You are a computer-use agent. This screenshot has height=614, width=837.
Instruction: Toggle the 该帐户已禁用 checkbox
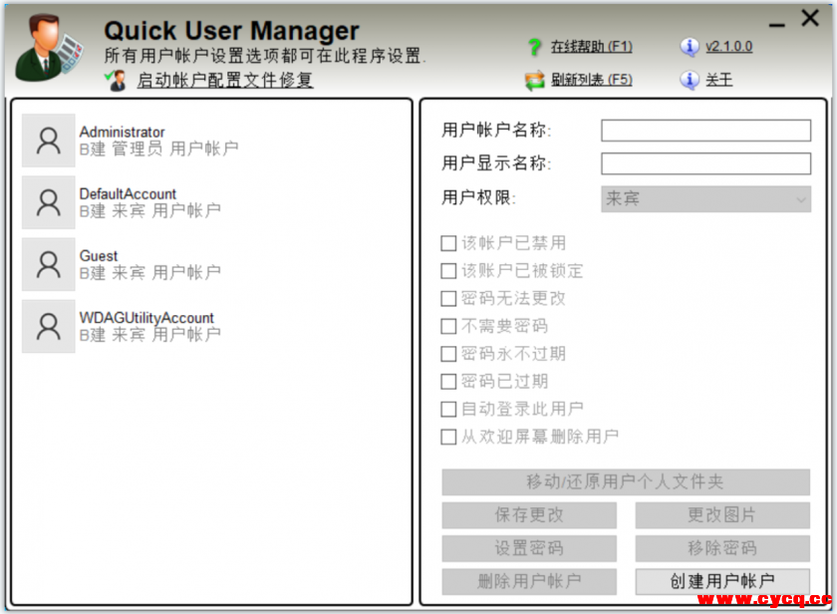point(449,243)
